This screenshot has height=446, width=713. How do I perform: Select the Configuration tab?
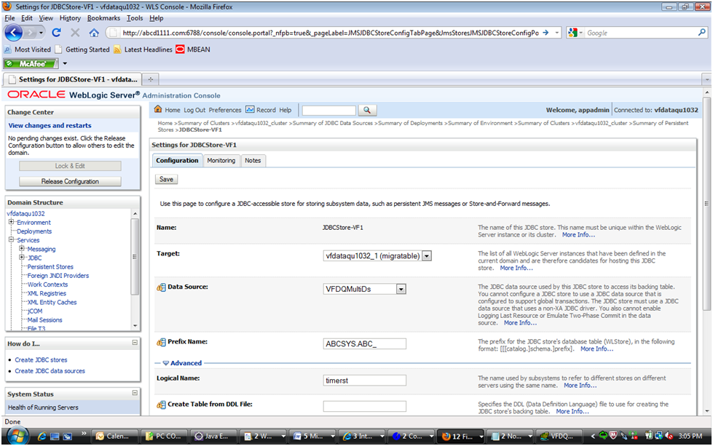click(177, 160)
